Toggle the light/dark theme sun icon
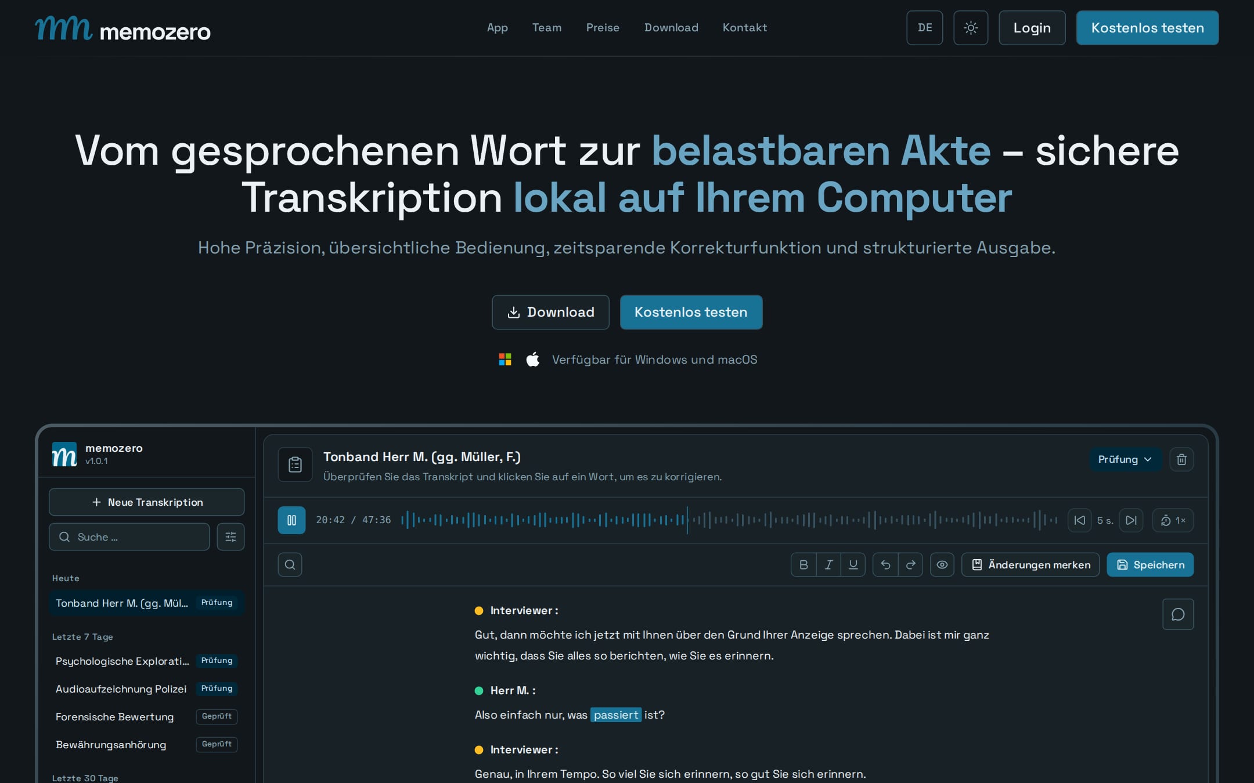The height and width of the screenshot is (783, 1254). pyautogui.click(x=971, y=28)
